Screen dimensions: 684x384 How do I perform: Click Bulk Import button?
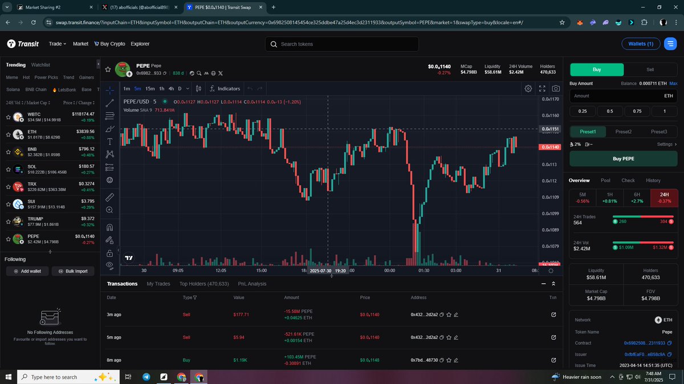coord(73,271)
